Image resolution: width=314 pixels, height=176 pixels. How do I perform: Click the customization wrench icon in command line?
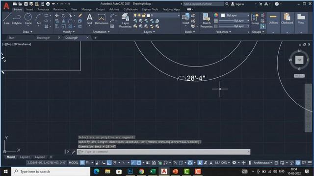(x=74, y=152)
